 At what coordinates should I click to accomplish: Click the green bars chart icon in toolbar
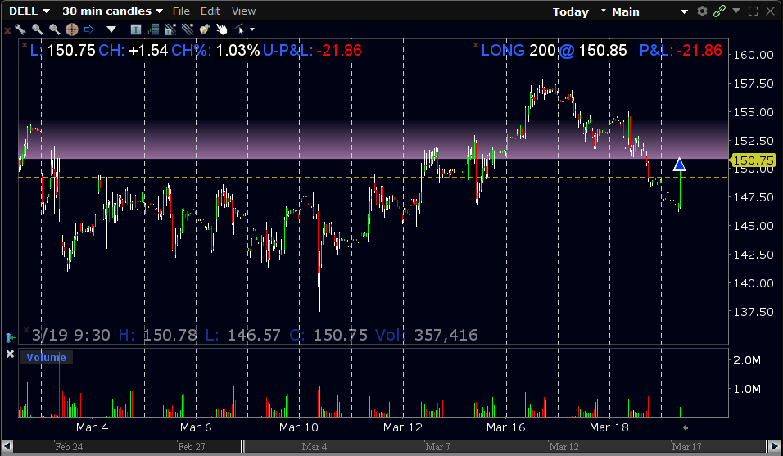(153, 29)
